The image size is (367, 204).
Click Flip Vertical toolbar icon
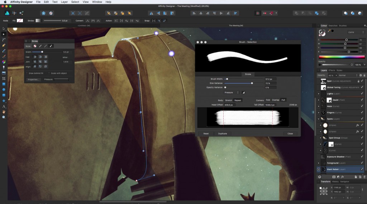158,13
